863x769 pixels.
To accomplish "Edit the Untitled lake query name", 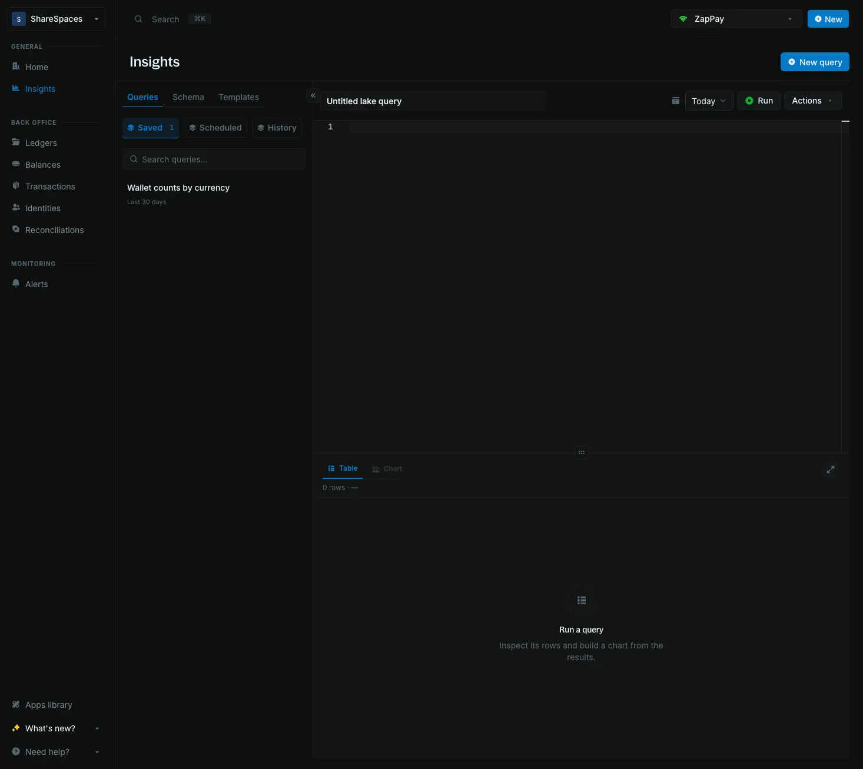I will [x=433, y=101].
